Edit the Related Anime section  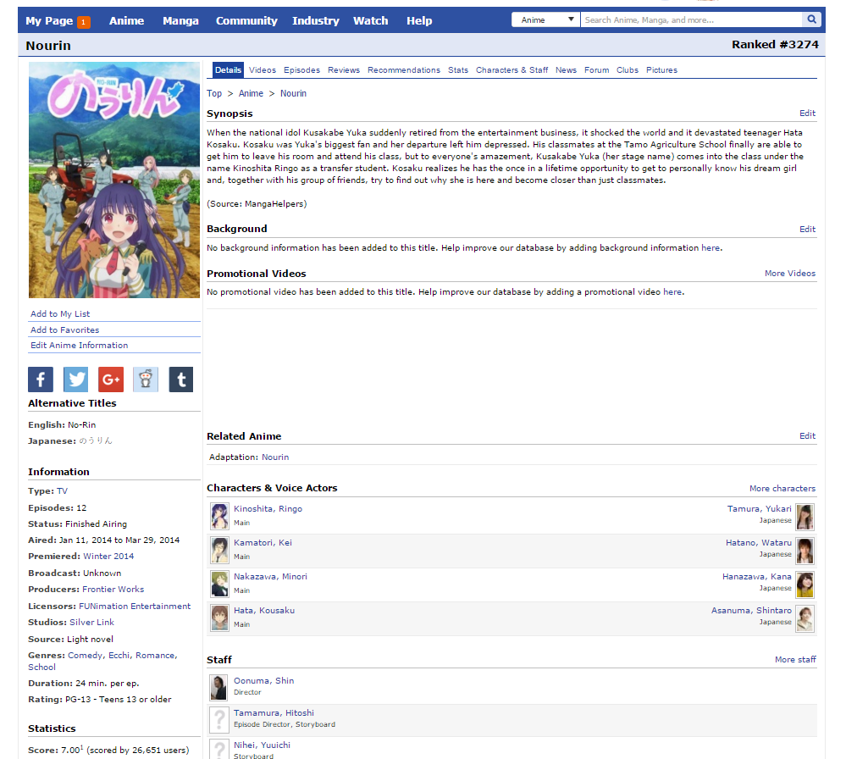point(807,435)
